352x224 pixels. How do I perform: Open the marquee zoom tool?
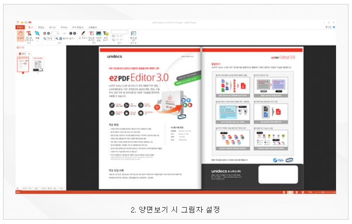pos(37,35)
